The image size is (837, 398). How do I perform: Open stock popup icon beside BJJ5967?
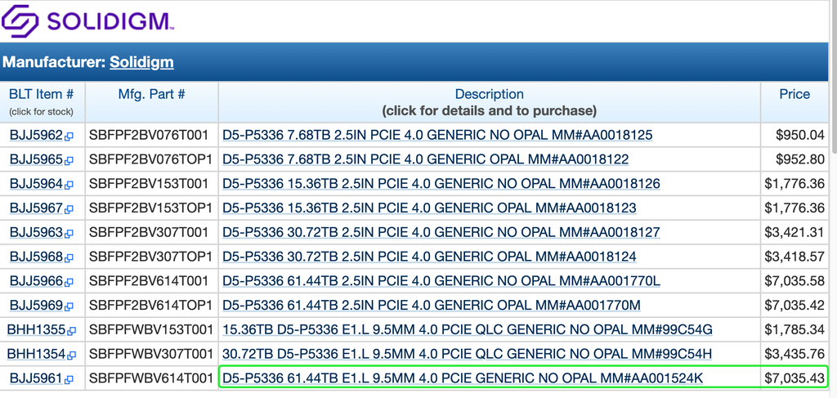69,210
